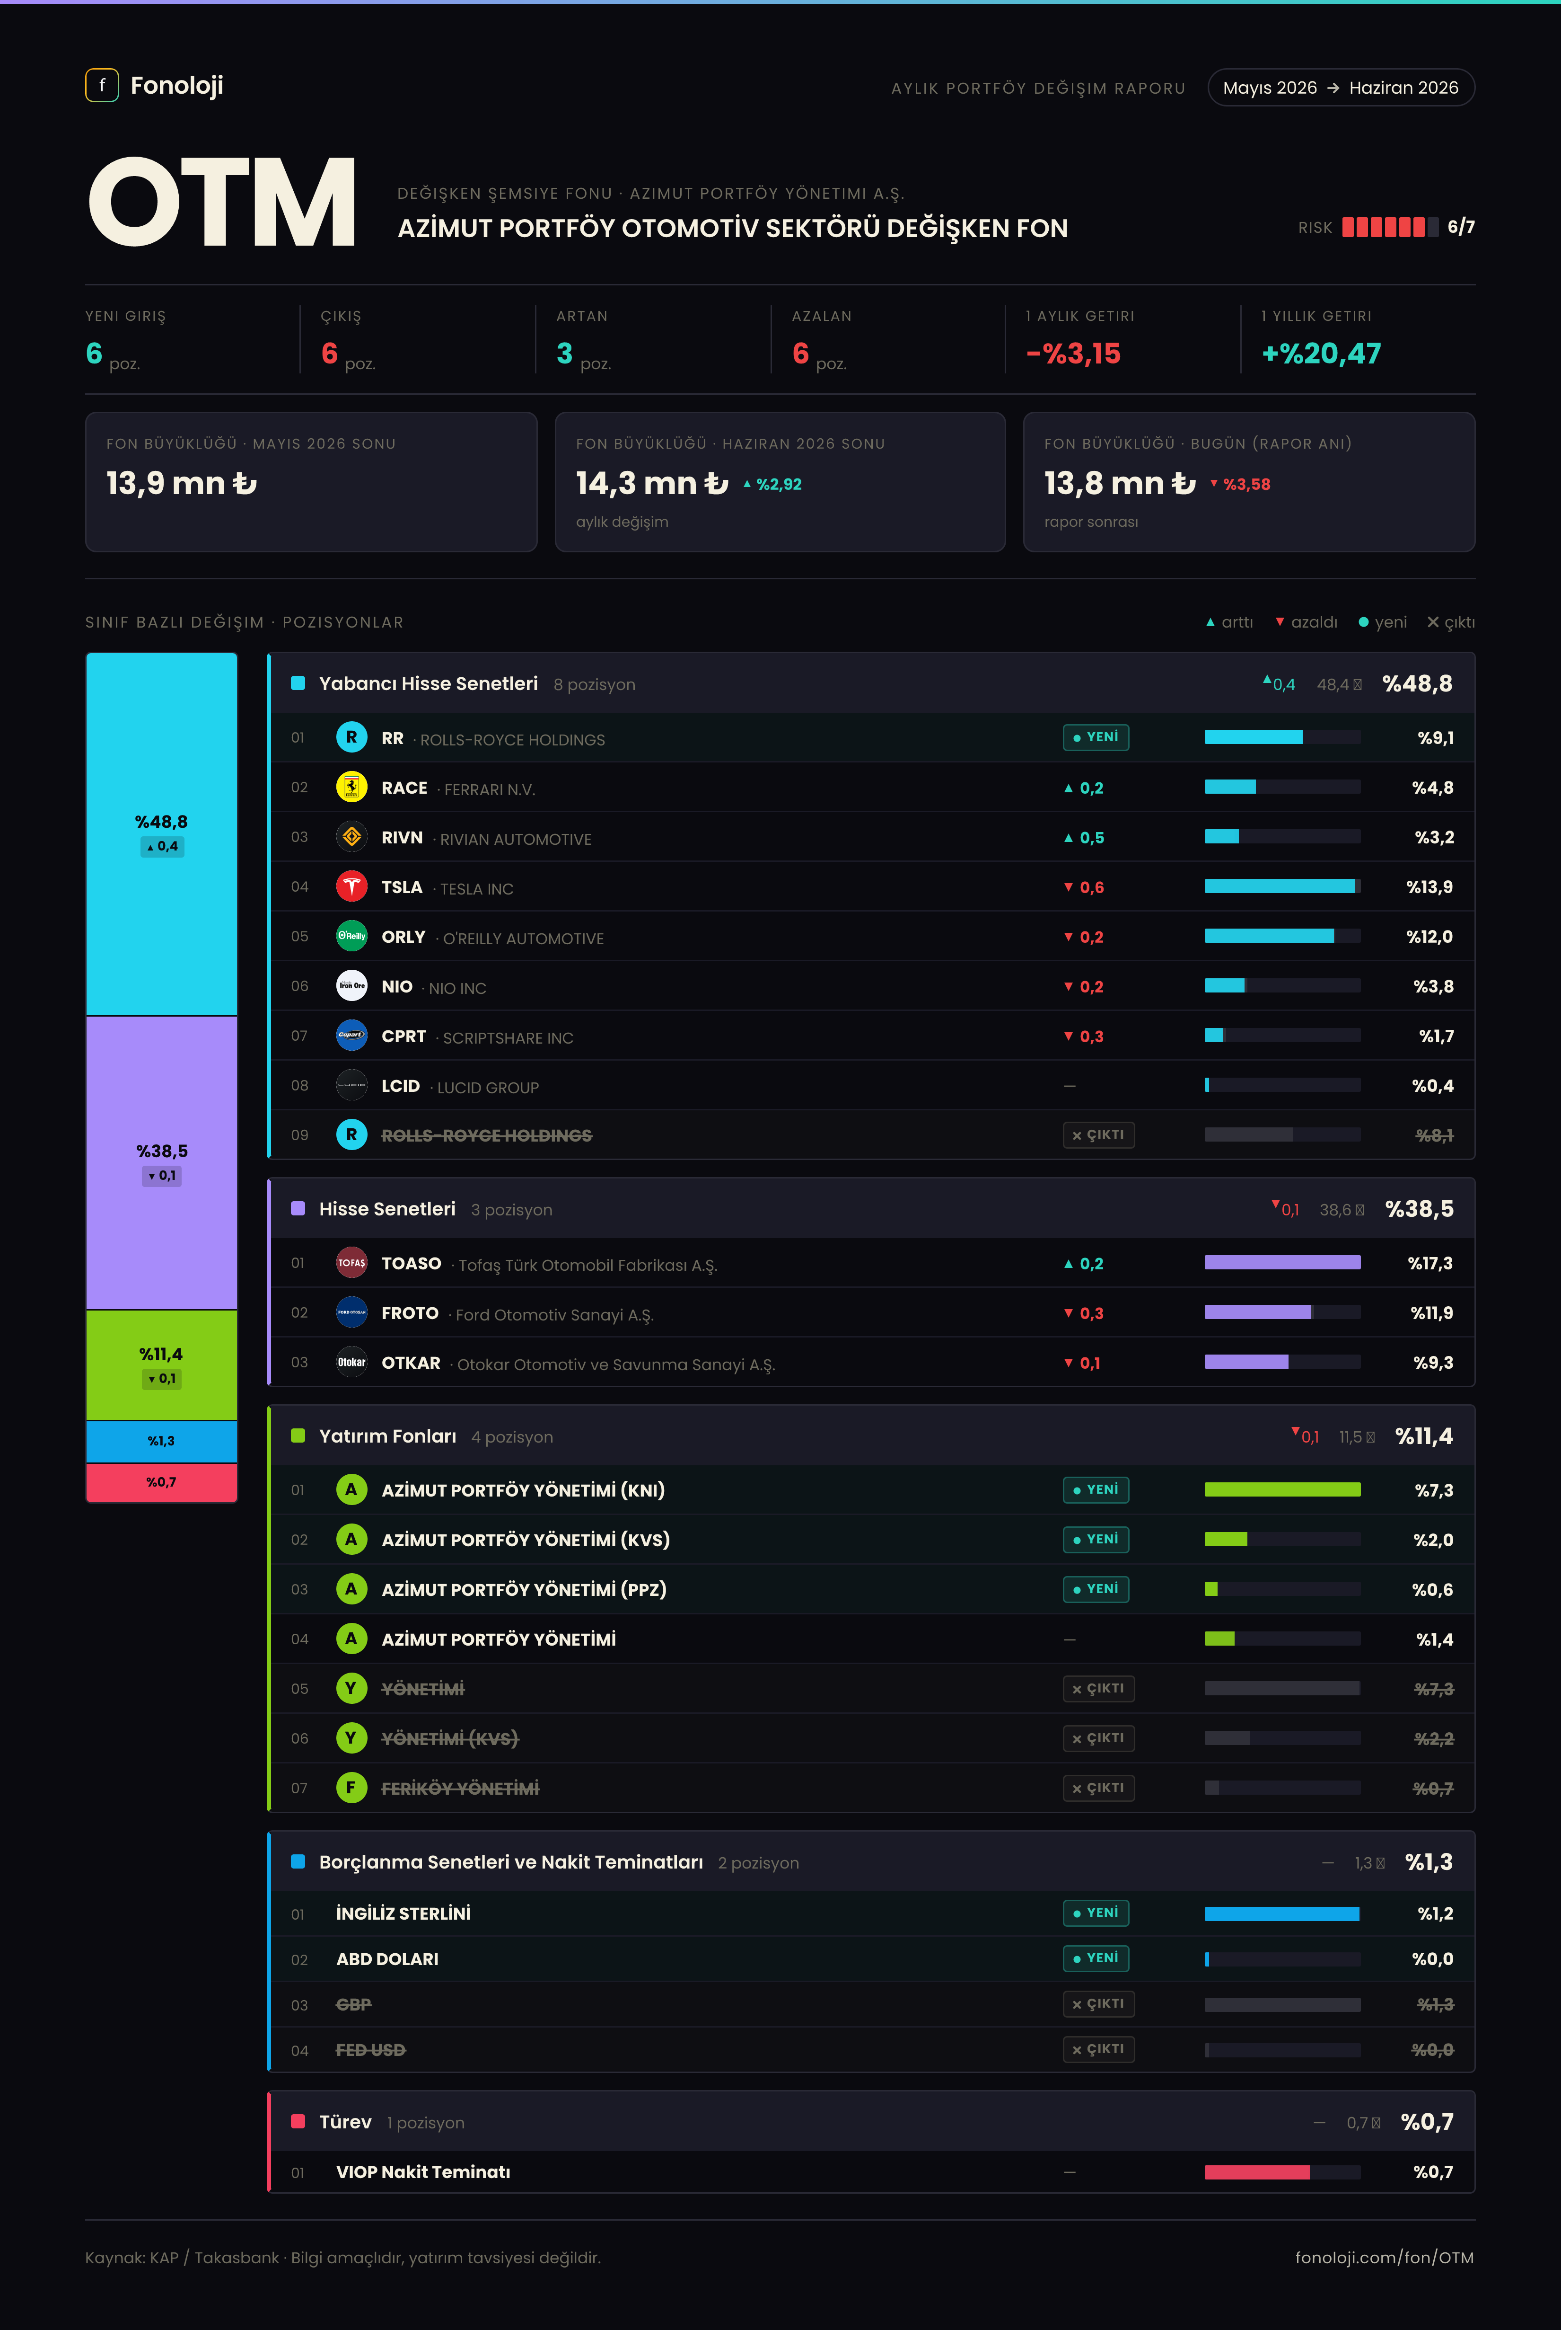
Task: Click the blue %1,3 segment in the stacked bar
Action: point(161,1442)
